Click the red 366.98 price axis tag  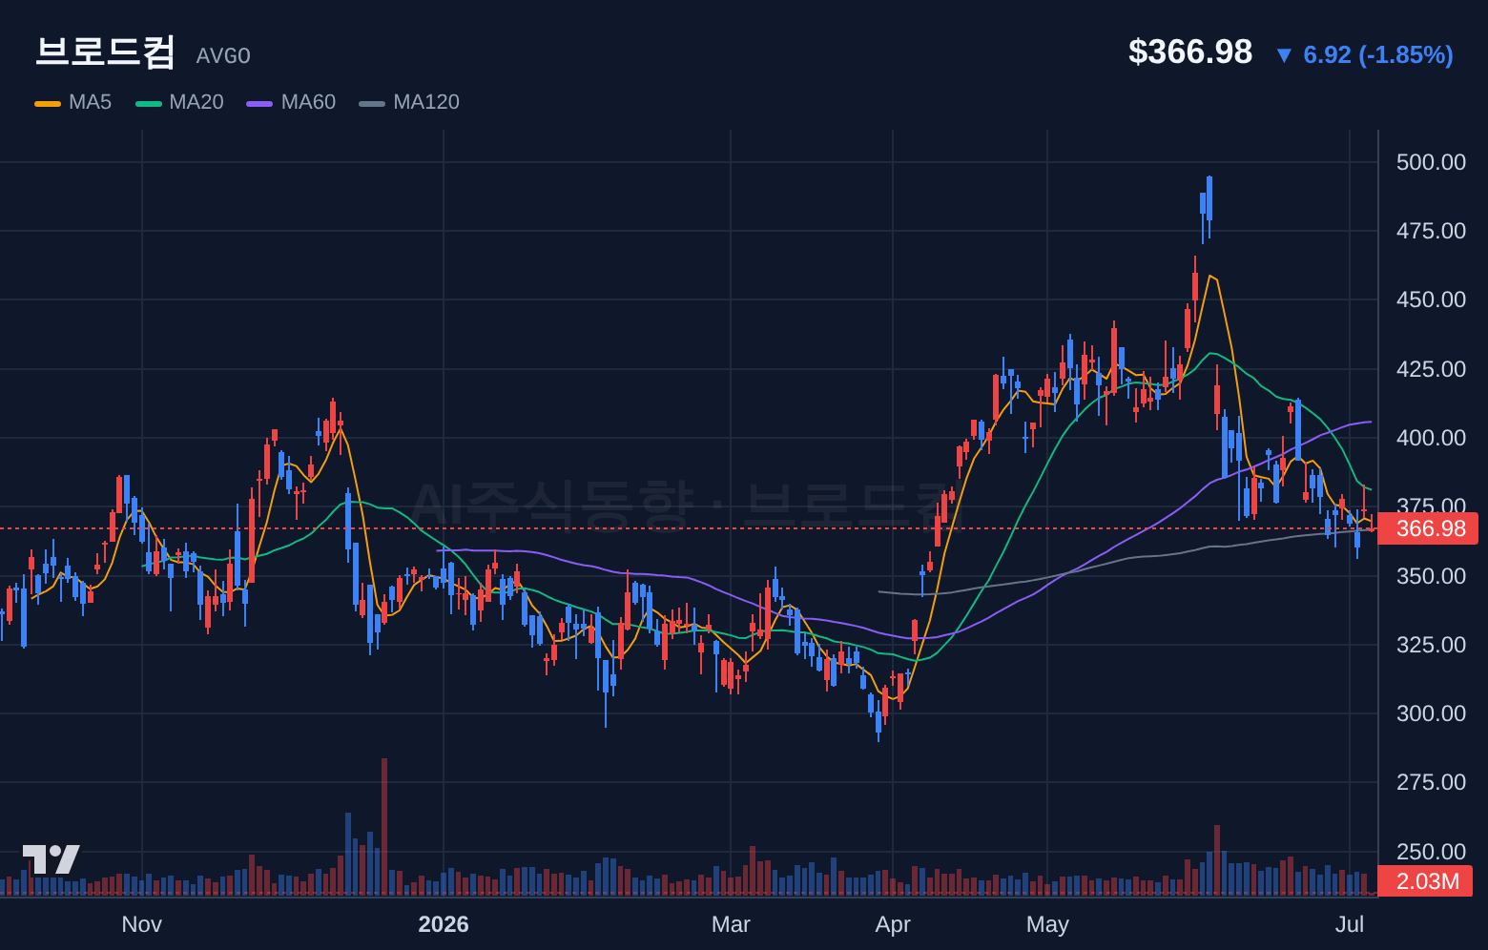[1428, 528]
